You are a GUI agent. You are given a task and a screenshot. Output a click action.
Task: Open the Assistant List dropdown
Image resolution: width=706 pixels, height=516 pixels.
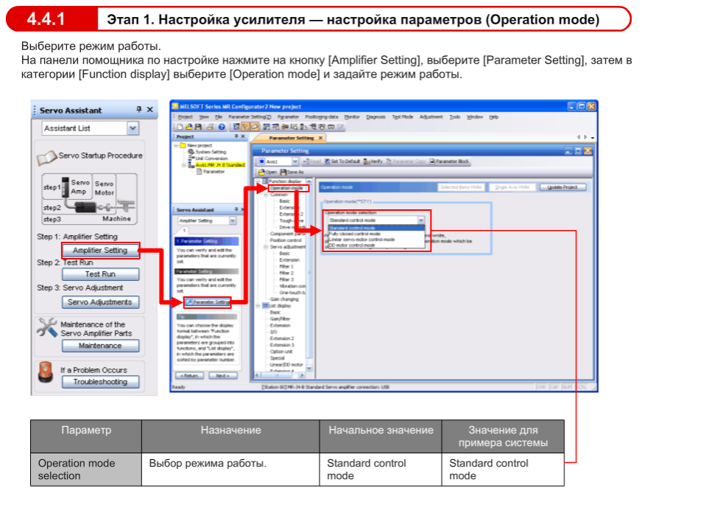point(133,128)
